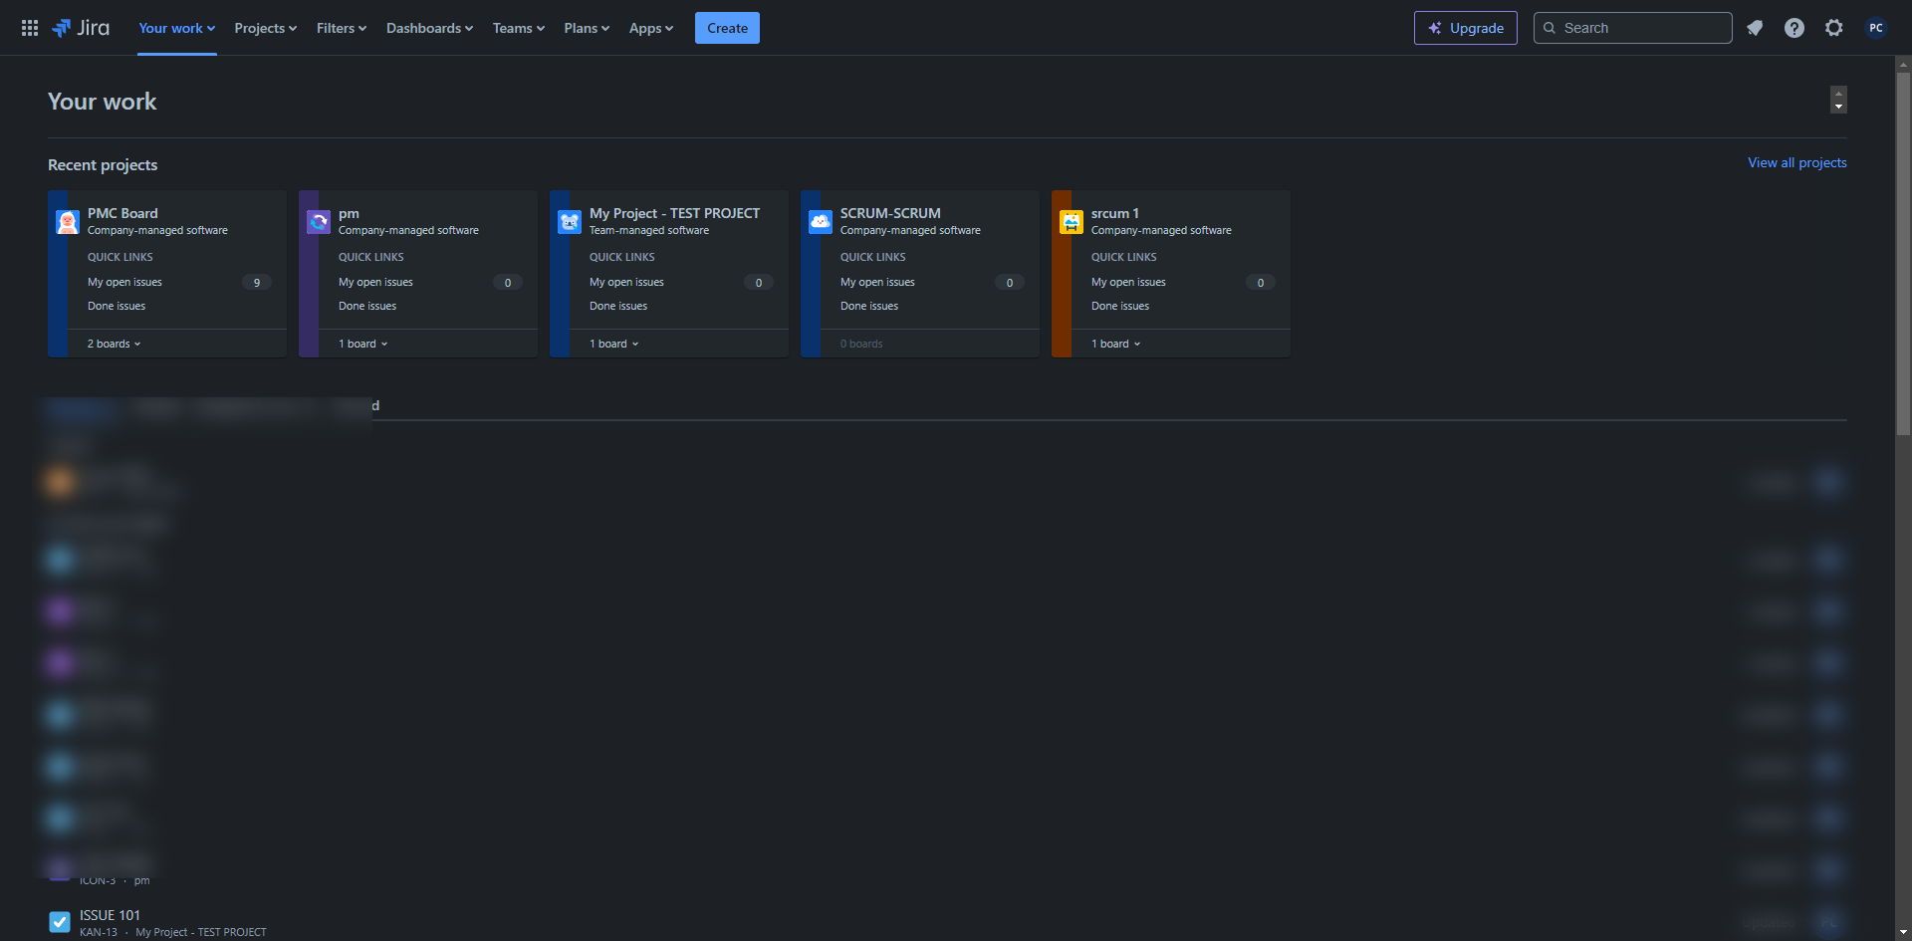Click the Create button
The image size is (1912, 941).
pos(727,28)
